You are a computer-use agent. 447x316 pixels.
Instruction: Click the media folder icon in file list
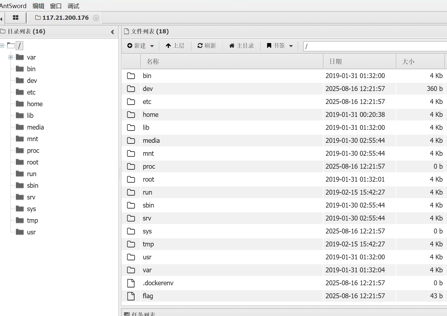pos(131,141)
